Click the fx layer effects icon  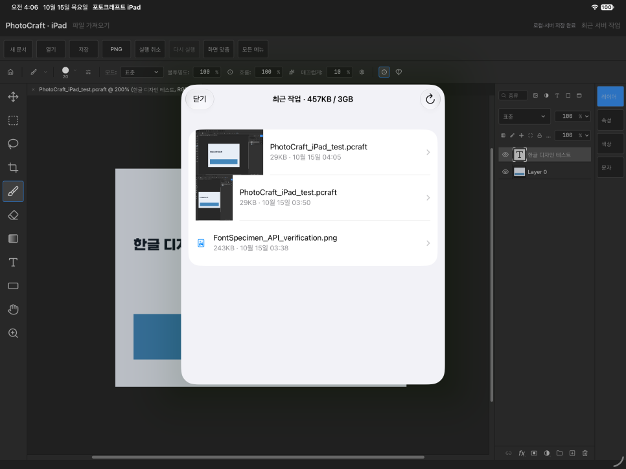coord(522,453)
